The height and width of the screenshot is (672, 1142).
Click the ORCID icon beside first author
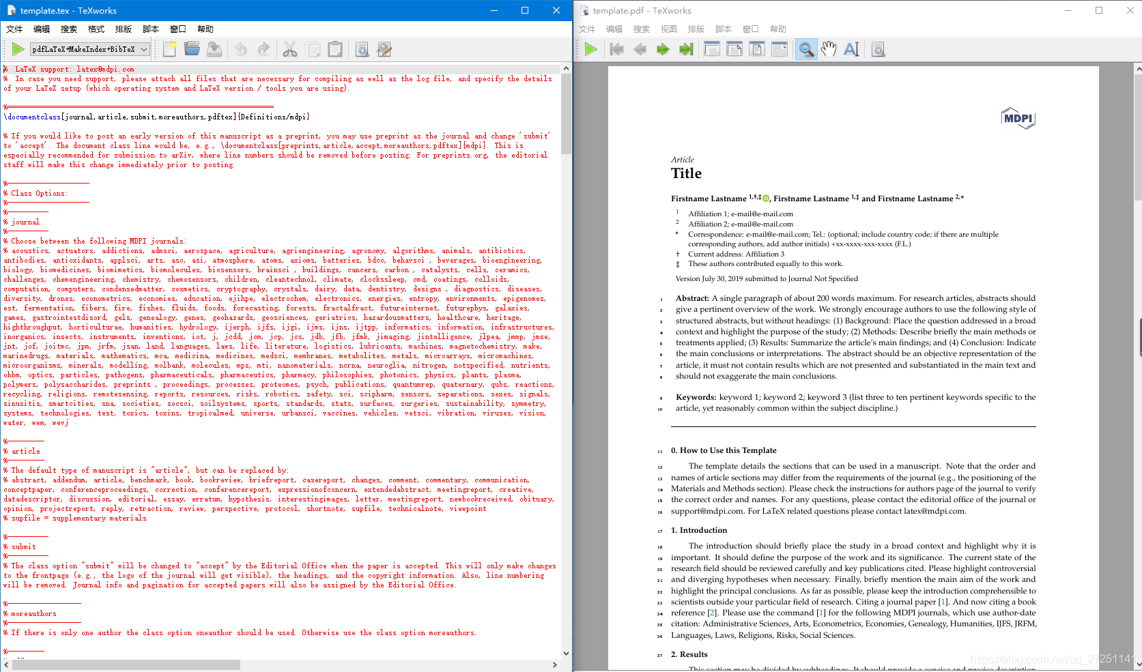click(766, 199)
